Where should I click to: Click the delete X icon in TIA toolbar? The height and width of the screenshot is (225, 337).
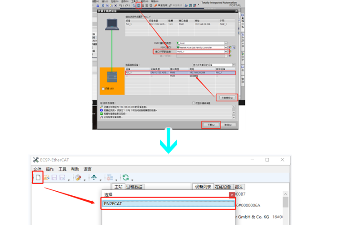pyautogui.click(x=115, y=5)
